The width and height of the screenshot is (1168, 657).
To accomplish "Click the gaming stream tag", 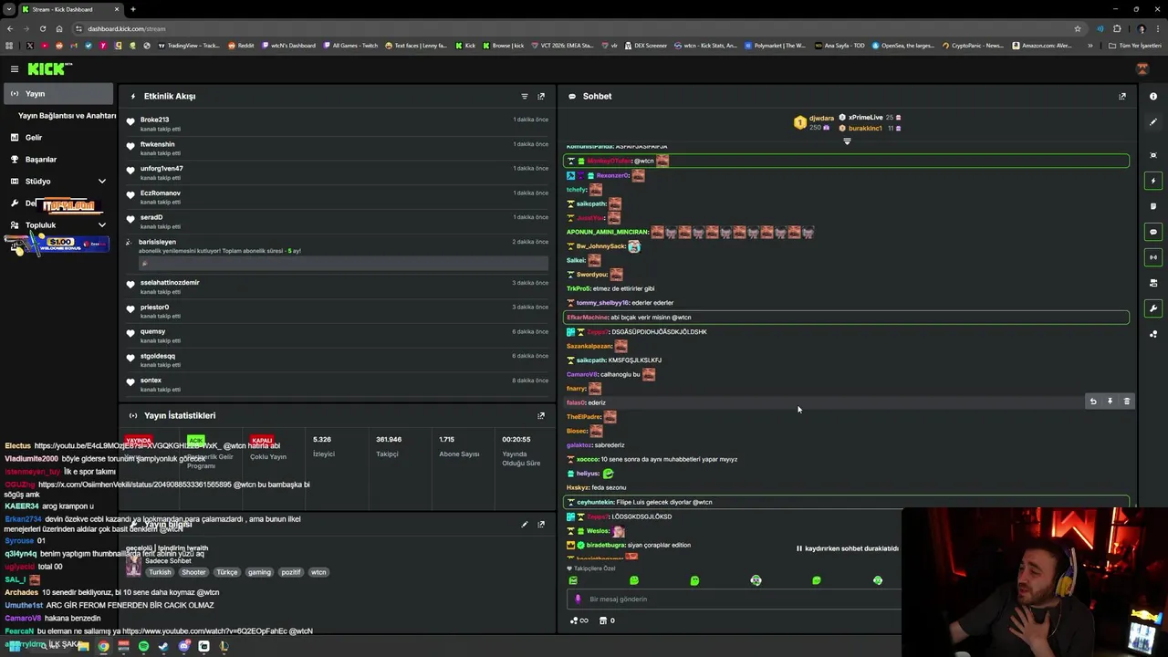I will (259, 572).
